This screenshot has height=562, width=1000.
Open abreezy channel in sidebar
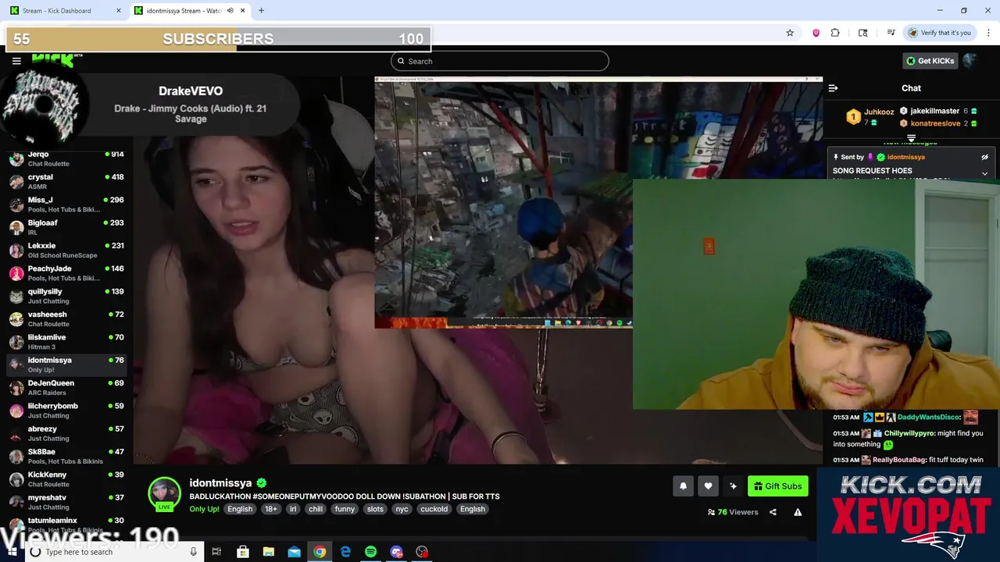(66, 433)
